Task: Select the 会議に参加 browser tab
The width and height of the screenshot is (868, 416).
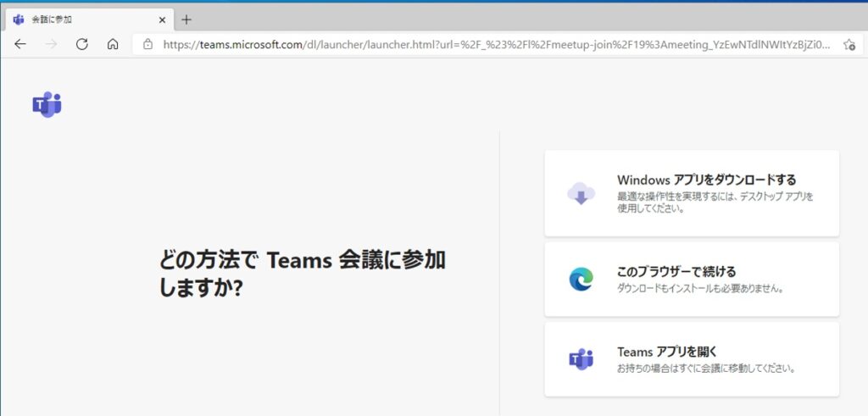Action: coord(90,20)
